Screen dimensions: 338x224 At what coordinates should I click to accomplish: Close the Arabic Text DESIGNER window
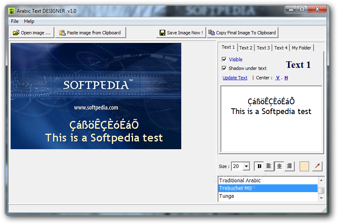317,9
